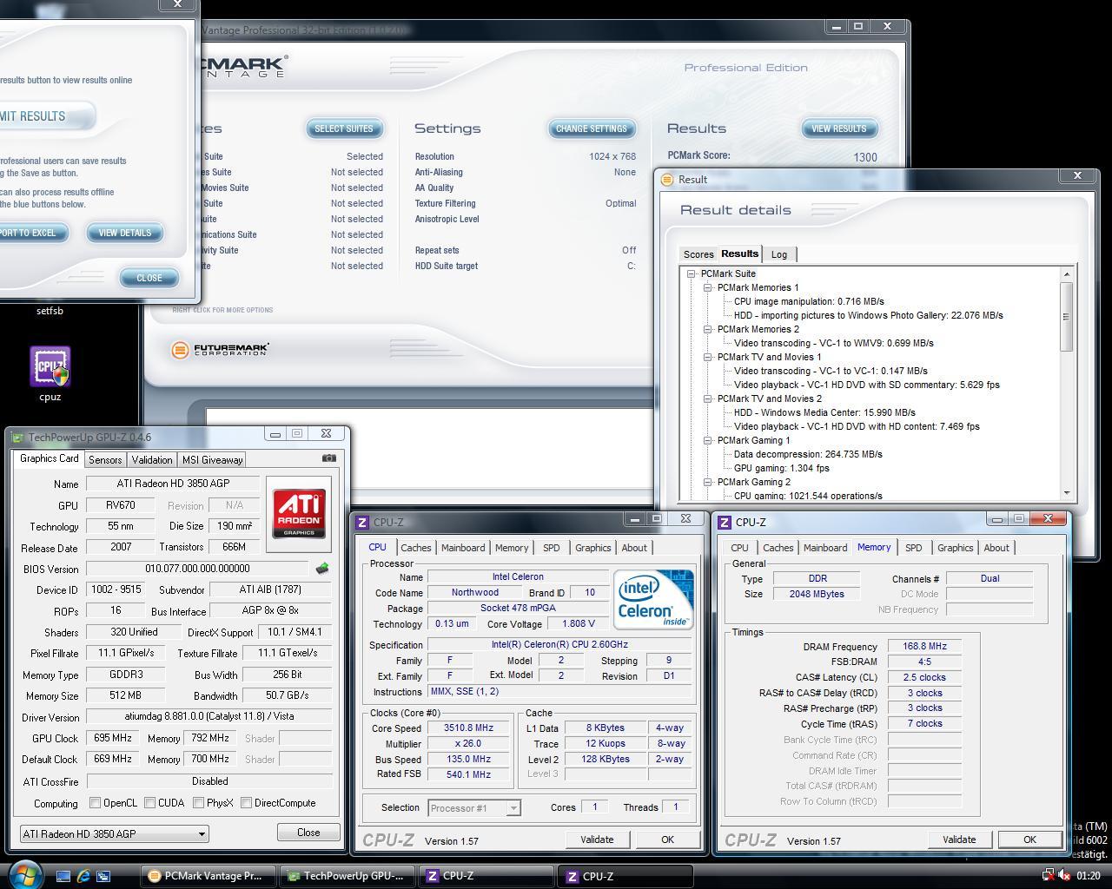1112x889 pixels.
Task: Click the GPU-Z screenshot camera icon
Action: (x=328, y=458)
